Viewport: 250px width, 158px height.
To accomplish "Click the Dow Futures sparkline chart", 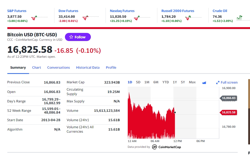I will [91, 18].
